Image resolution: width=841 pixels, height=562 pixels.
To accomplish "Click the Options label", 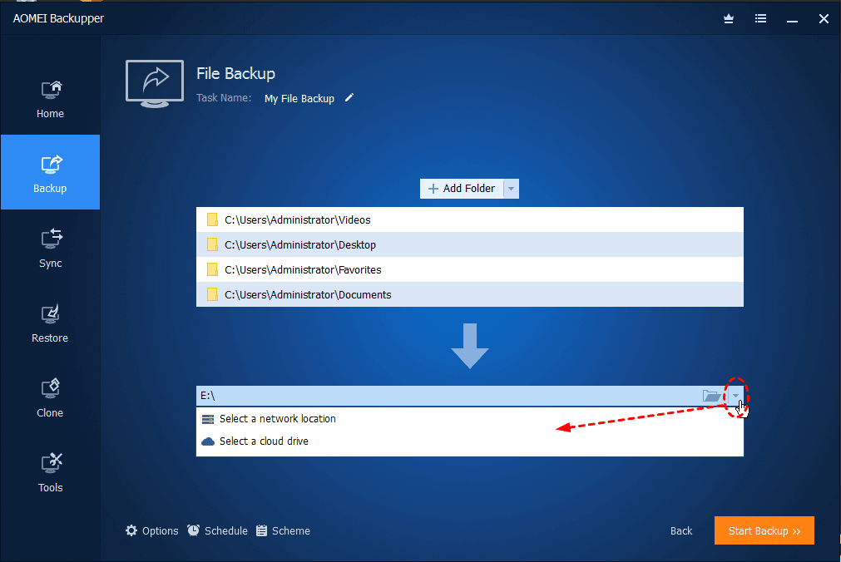I will (161, 531).
